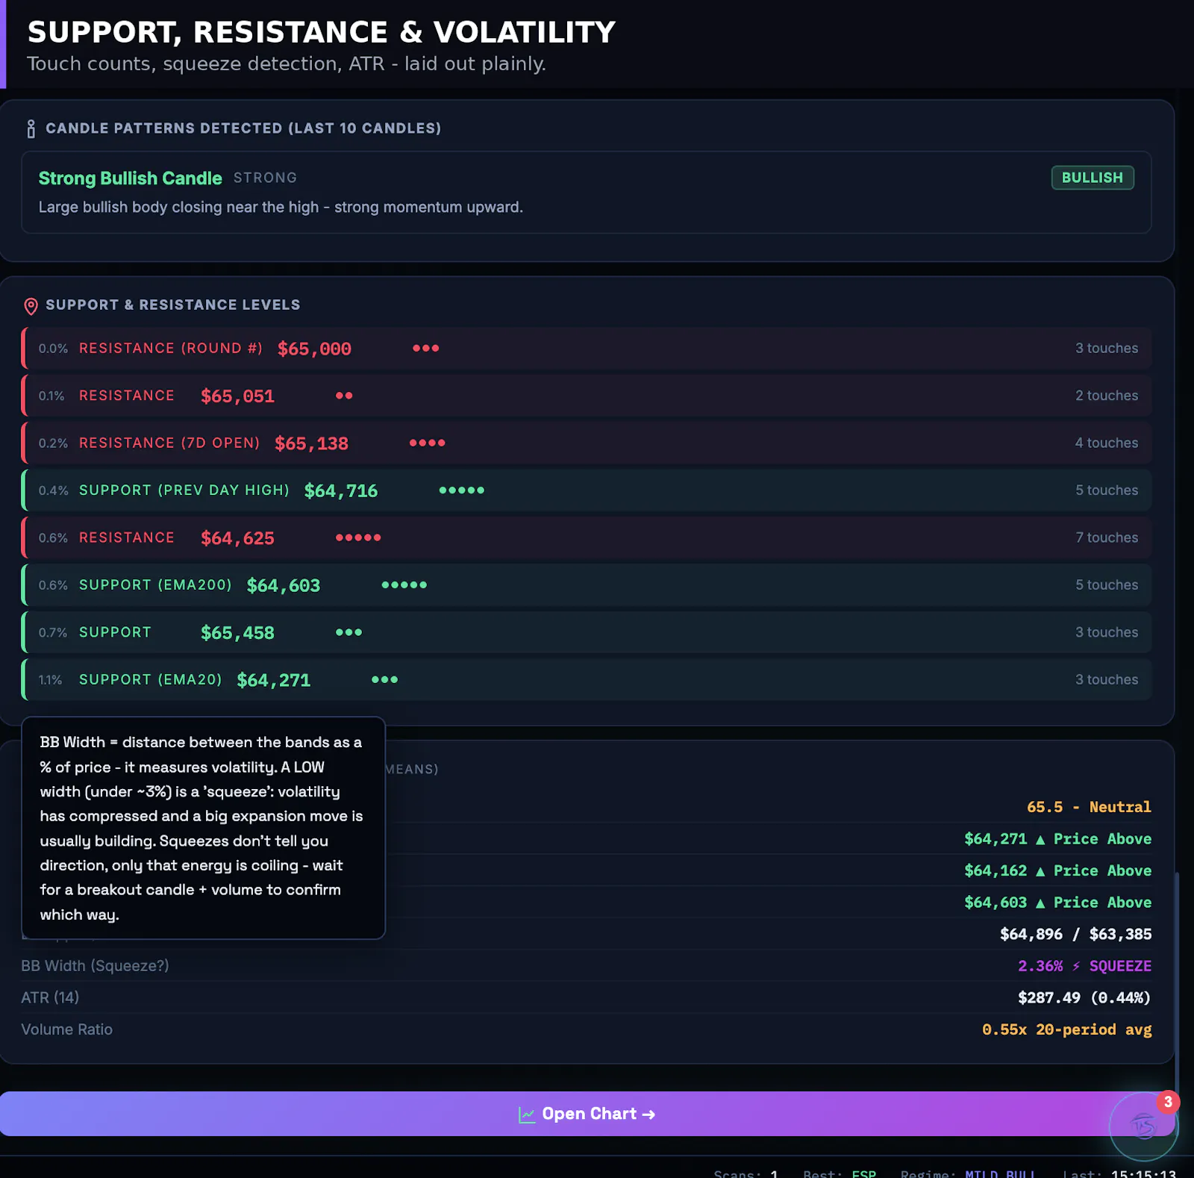
Task: Click the $64,162 Price Above value
Action: tap(1057, 870)
